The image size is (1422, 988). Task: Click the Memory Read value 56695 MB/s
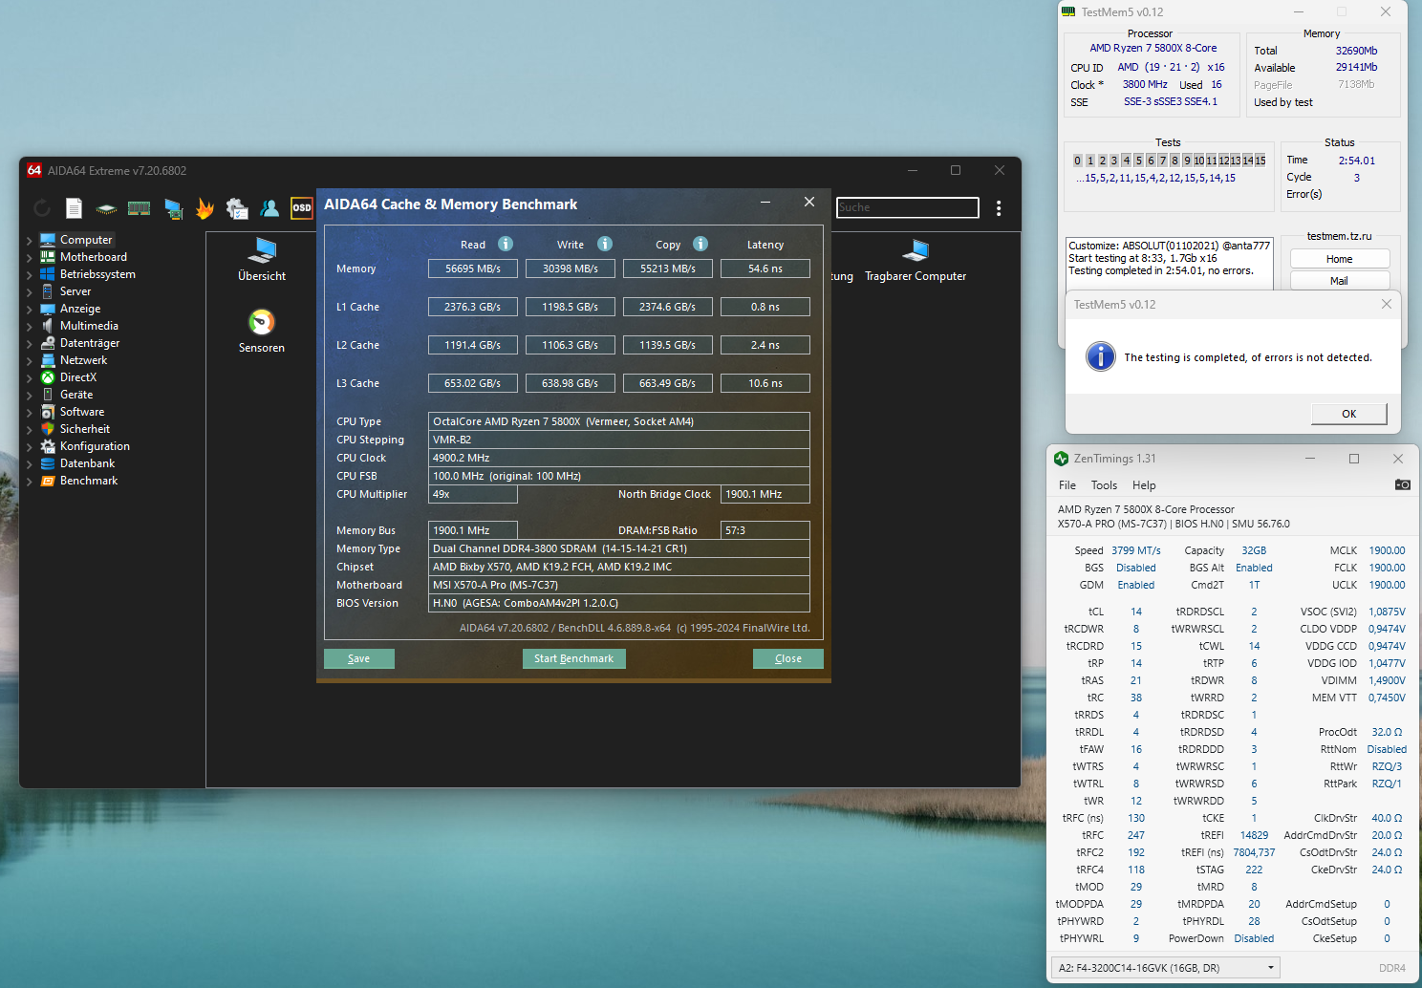coord(473,268)
